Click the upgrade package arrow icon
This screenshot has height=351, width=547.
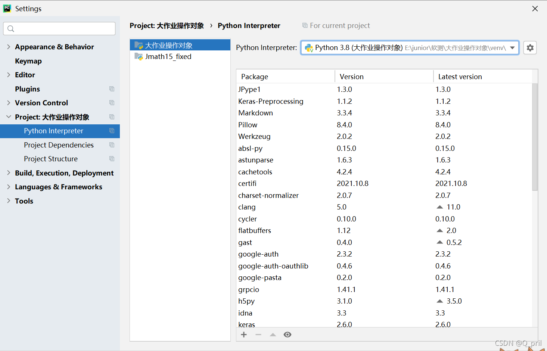pos(273,335)
